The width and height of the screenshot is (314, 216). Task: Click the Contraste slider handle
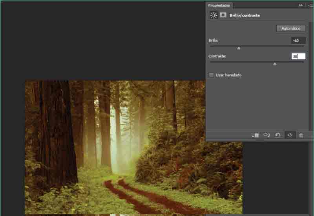275,64
